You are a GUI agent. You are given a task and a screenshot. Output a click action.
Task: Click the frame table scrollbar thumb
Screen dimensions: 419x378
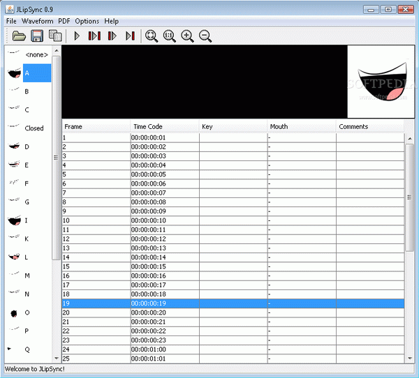click(x=410, y=197)
